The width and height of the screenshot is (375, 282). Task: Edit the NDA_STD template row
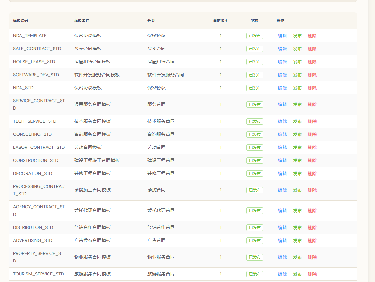282,88
